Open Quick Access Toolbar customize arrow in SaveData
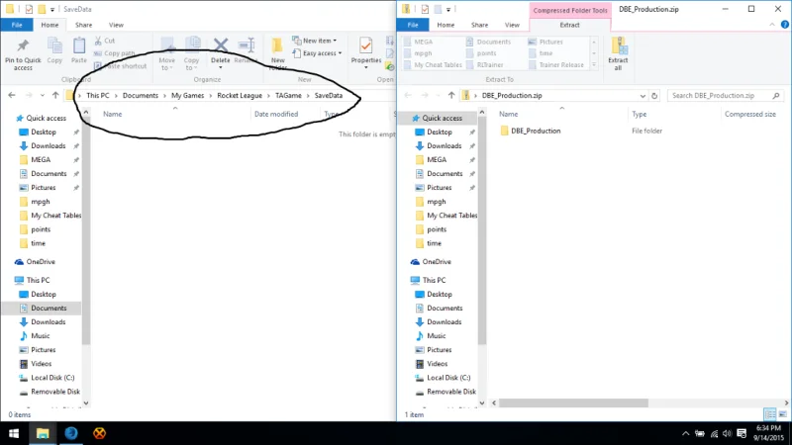Viewport: 792px width, 445px height. [x=52, y=9]
